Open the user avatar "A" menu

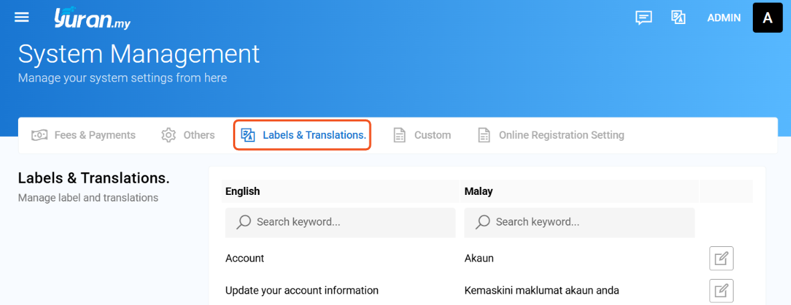[768, 17]
